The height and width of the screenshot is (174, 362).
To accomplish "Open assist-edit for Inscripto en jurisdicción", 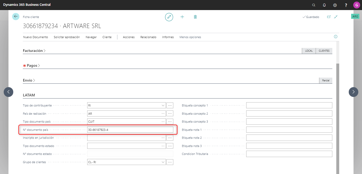I will pyautogui.click(x=170, y=138).
